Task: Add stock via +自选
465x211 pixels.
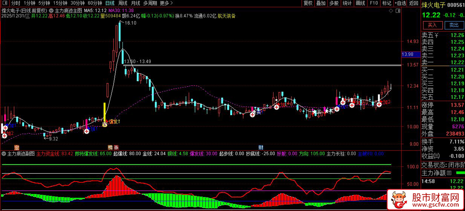Action: tap(400, 3)
